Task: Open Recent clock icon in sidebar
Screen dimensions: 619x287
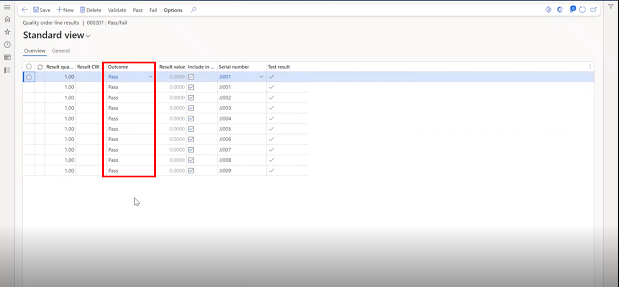Action: 7,45
